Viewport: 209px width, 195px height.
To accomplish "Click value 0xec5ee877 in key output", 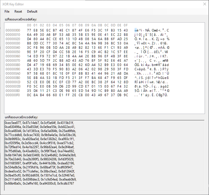I will click(13, 123).
